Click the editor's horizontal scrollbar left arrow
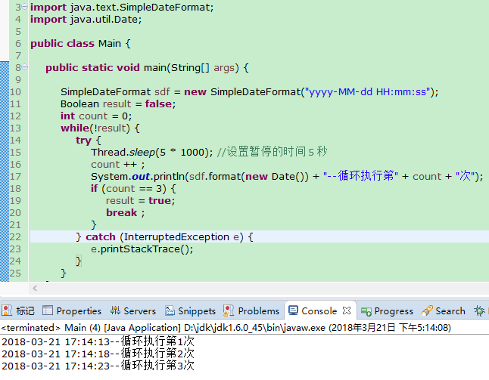Viewport: 489px width, 380px height. [x=33, y=288]
